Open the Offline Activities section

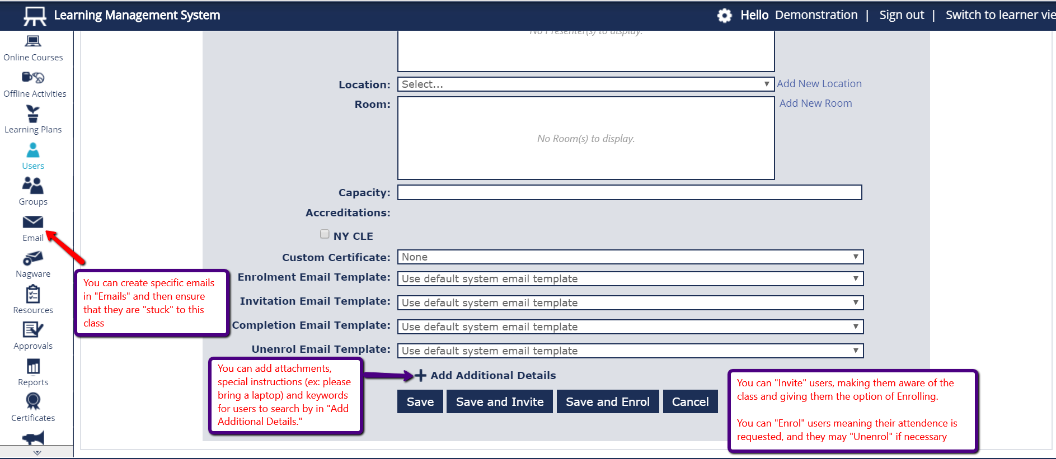pos(34,84)
